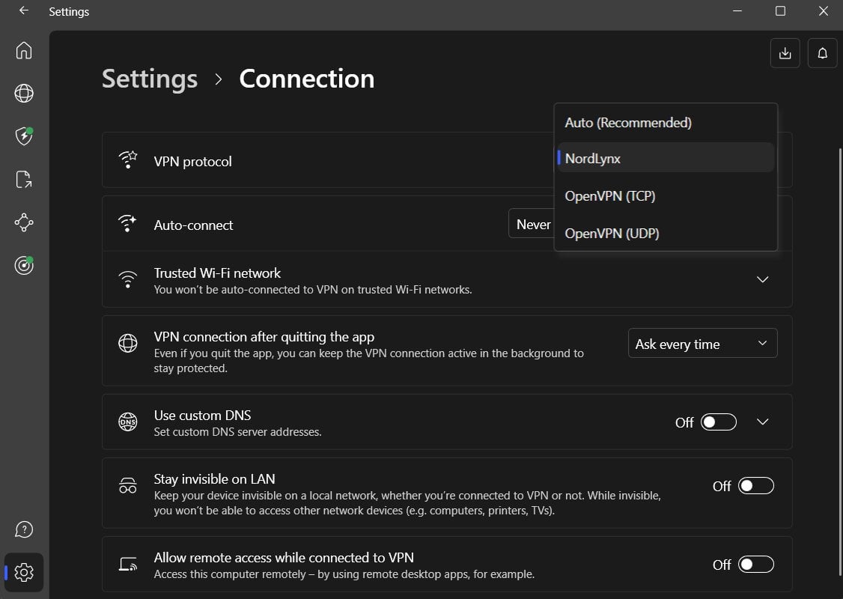Click the notifications bell icon
Image resolution: width=843 pixels, height=599 pixels.
click(822, 53)
